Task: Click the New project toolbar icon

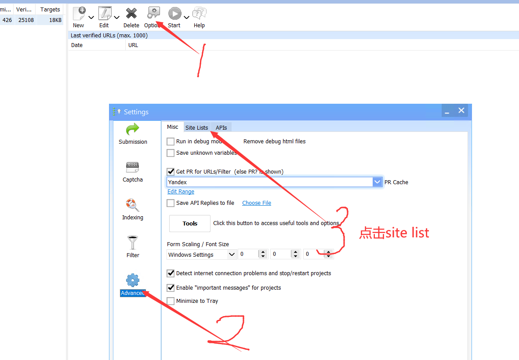Action: click(79, 14)
